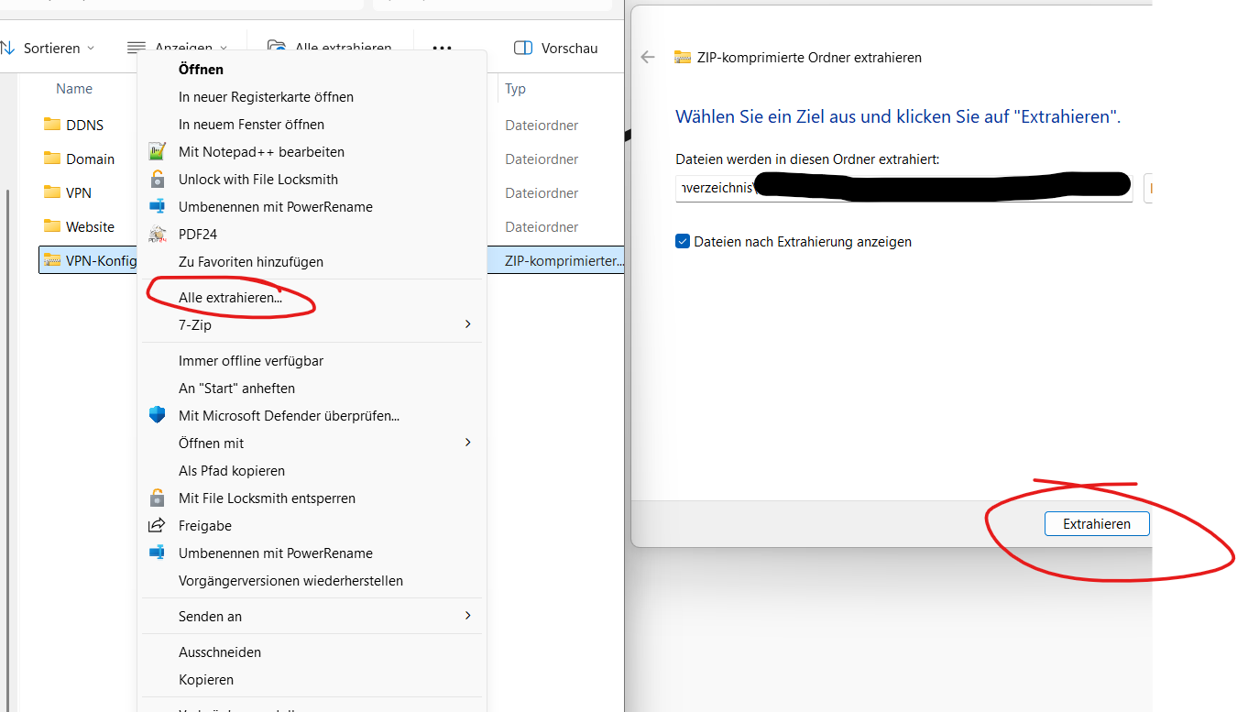Click the wizard's zip folder title icon
The image size is (1237, 712).
pos(682,57)
